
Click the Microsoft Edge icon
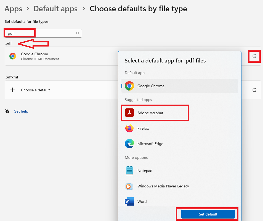(129, 144)
